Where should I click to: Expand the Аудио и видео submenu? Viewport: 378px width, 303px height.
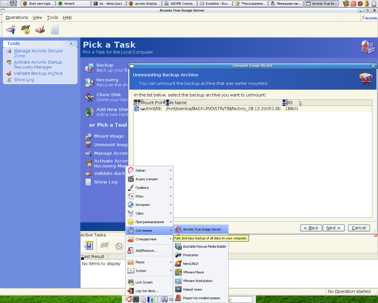[149, 179]
